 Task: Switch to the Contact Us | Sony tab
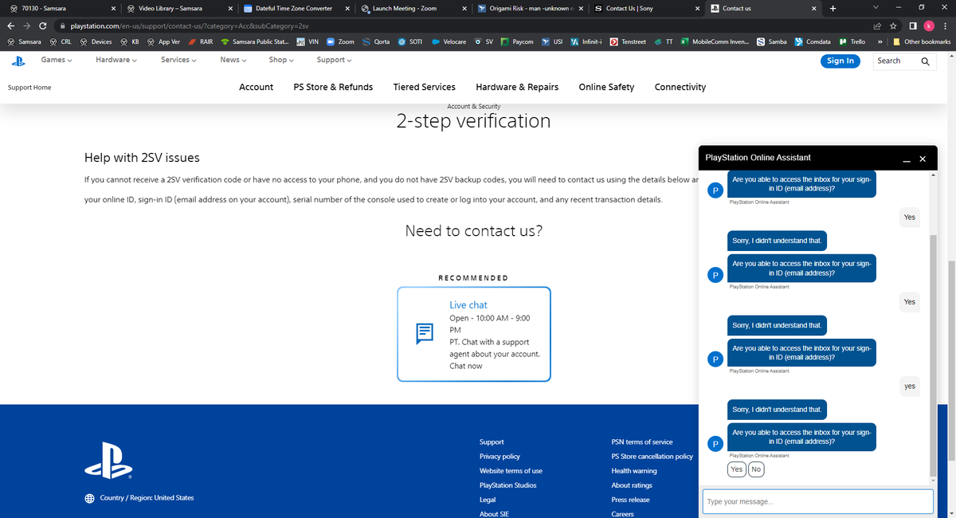(x=647, y=8)
